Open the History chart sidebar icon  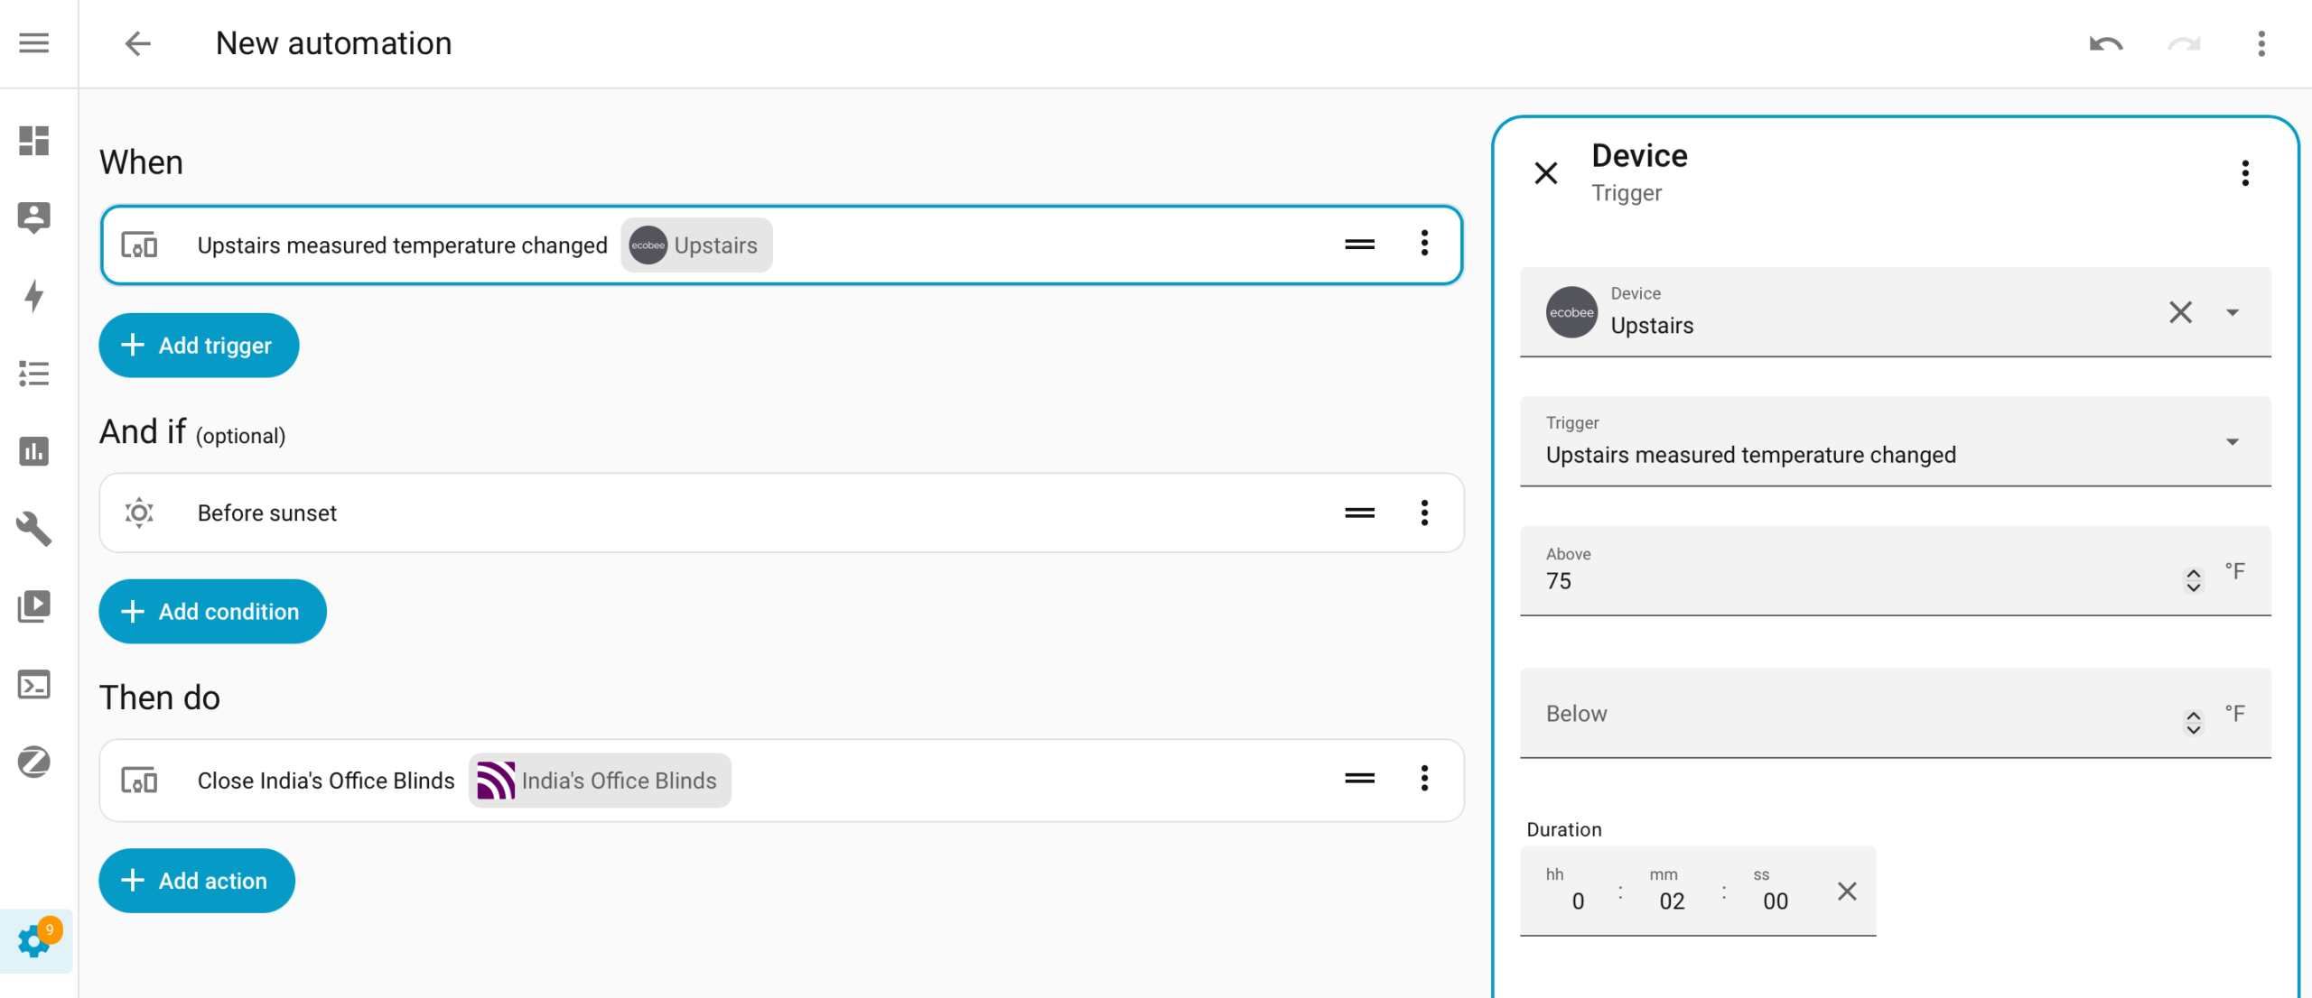click(x=34, y=451)
